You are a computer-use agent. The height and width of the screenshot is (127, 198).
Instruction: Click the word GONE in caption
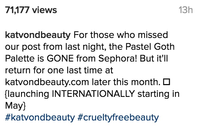(60, 59)
